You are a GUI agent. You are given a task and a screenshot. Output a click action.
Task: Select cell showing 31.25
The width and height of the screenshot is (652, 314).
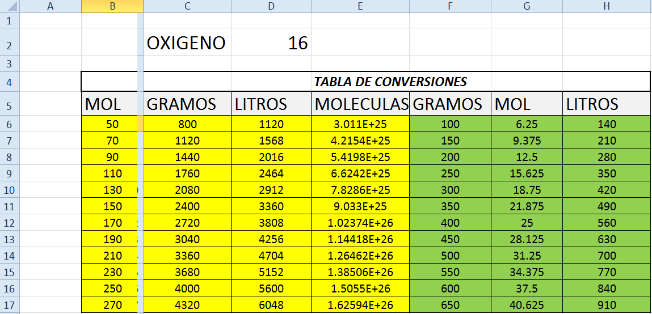(527, 256)
